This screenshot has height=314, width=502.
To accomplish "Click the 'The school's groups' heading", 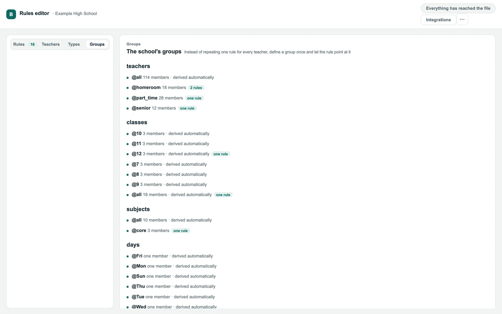I will pyautogui.click(x=154, y=52).
